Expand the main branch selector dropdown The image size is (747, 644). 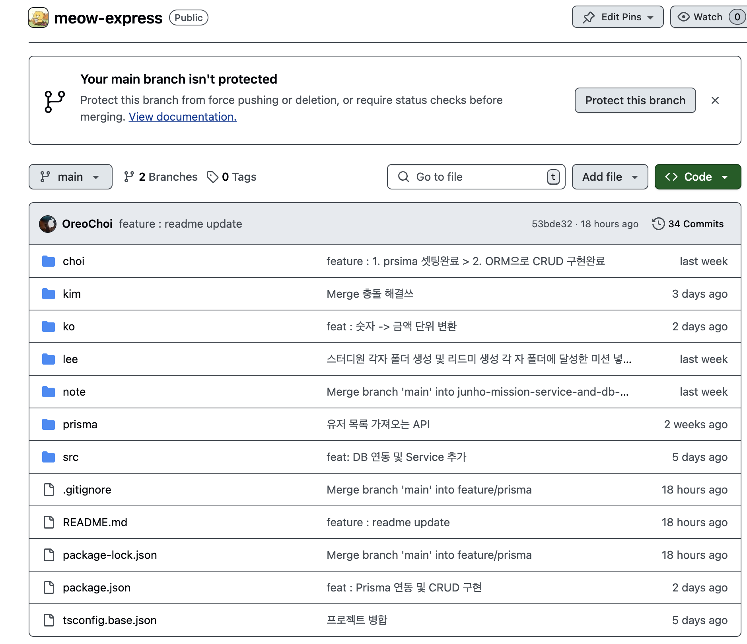(x=70, y=177)
